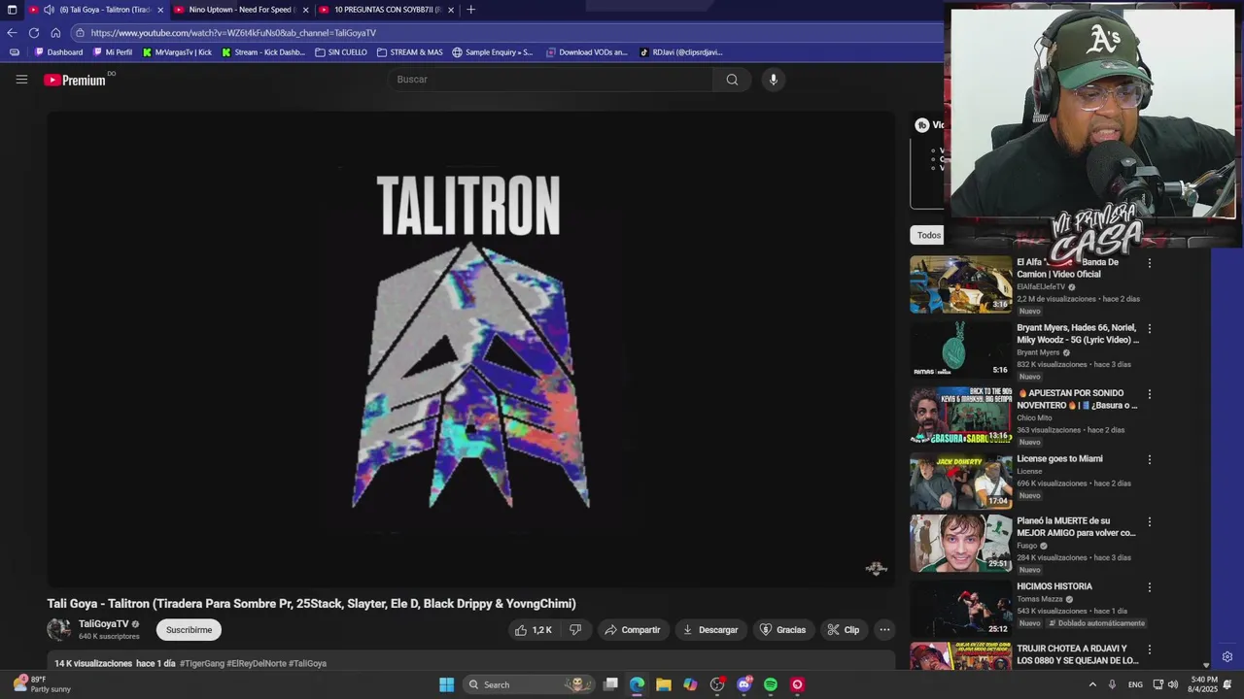This screenshot has width=1244, height=699.
Task: Open Windows Start menu
Action: 446,684
